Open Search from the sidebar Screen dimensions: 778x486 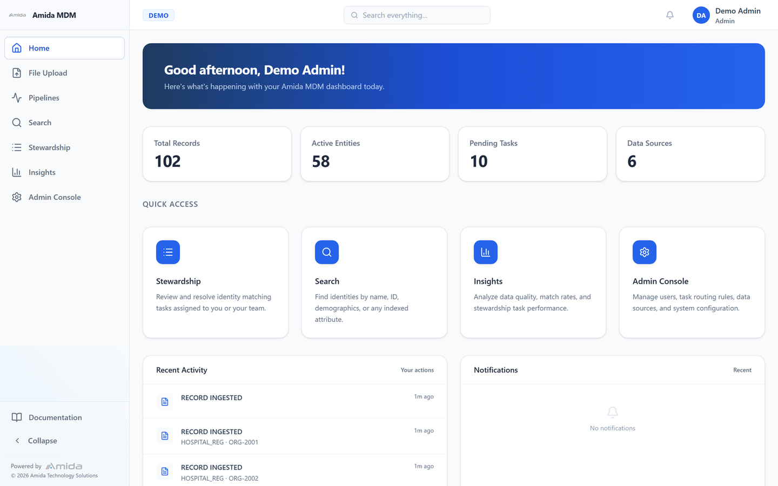[x=64, y=123]
